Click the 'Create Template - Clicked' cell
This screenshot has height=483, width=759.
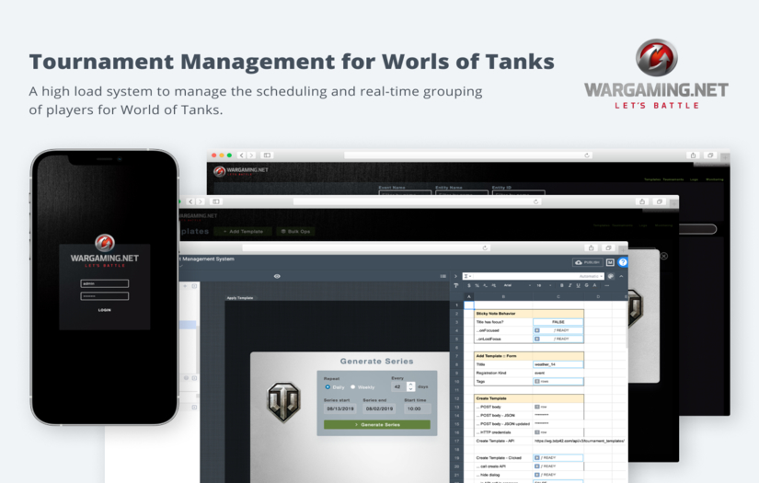point(503,458)
